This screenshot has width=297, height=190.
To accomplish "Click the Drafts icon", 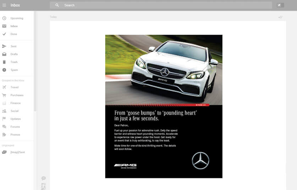I will (x=4, y=54).
